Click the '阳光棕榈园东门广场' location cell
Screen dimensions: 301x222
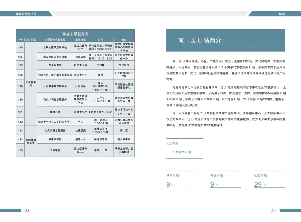click(124, 75)
